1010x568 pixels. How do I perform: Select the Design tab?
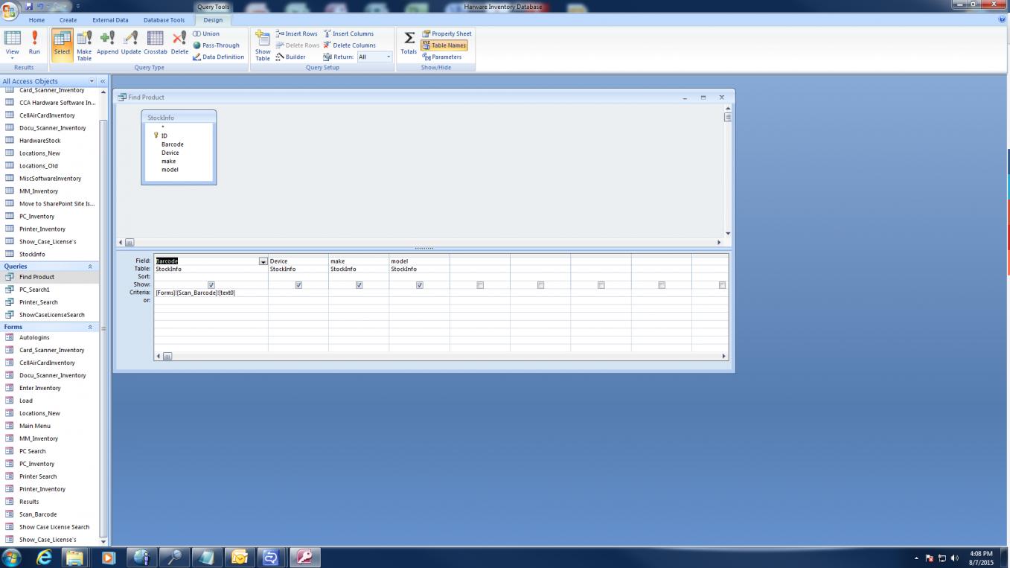213,20
